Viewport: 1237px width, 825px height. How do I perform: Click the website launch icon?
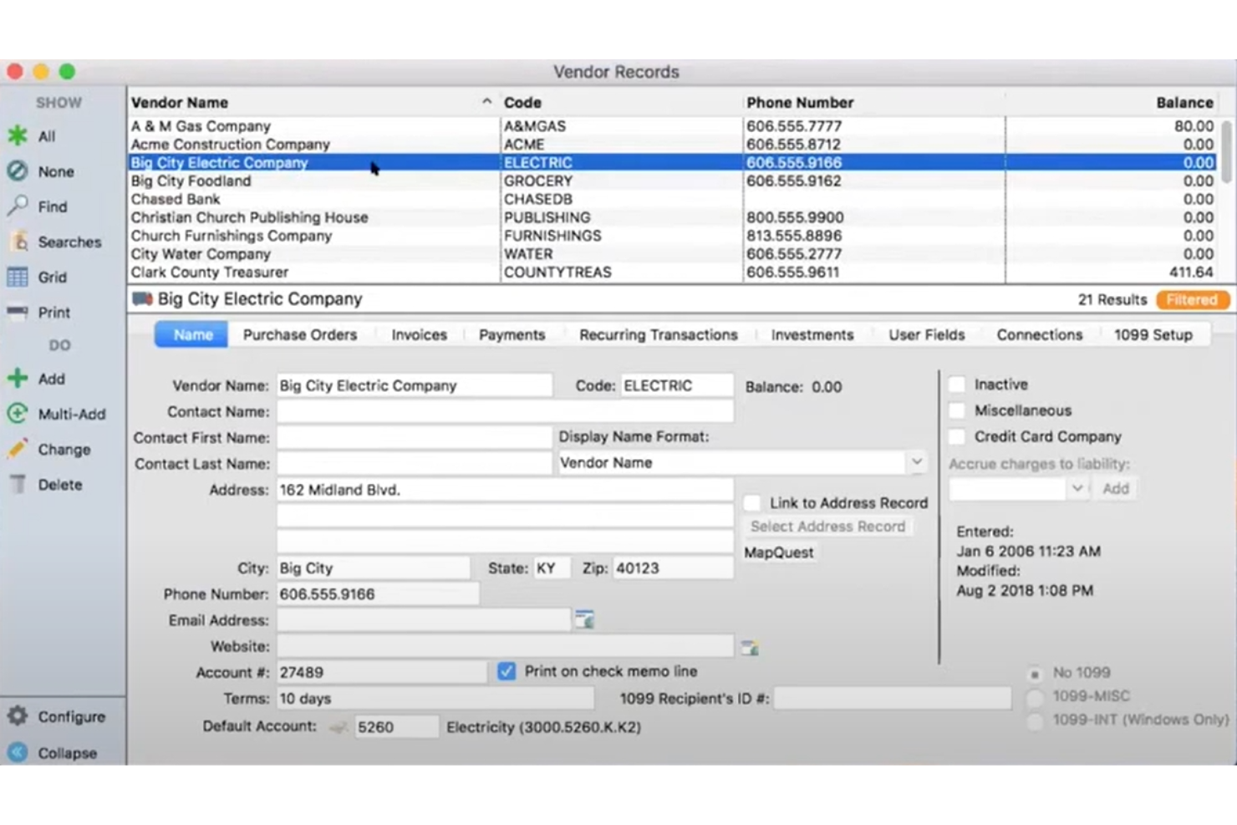(750, 647)
